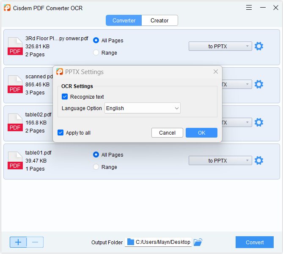
Task: Expand the Language Option English dropdown
Action: pyautogui.click(x=143, y=108)
